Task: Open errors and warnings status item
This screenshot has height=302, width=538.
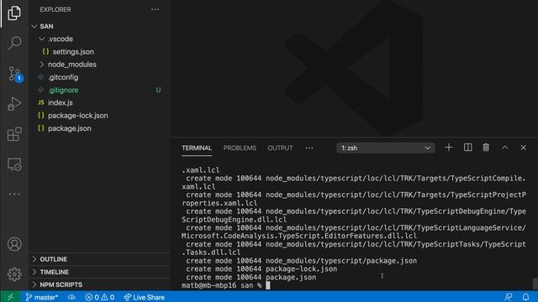Action: pos(99,297)
